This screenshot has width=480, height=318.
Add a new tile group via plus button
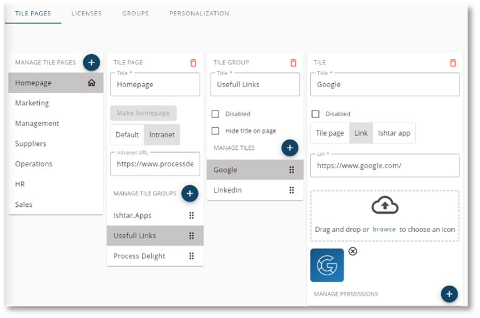point(190,193)
